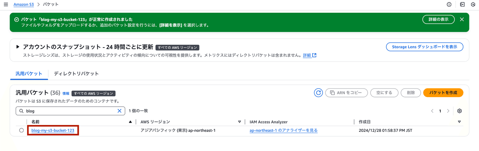Click the panel icon next to info icon
479x151 pixels.
pyautogui.click(x=462, y=4)
